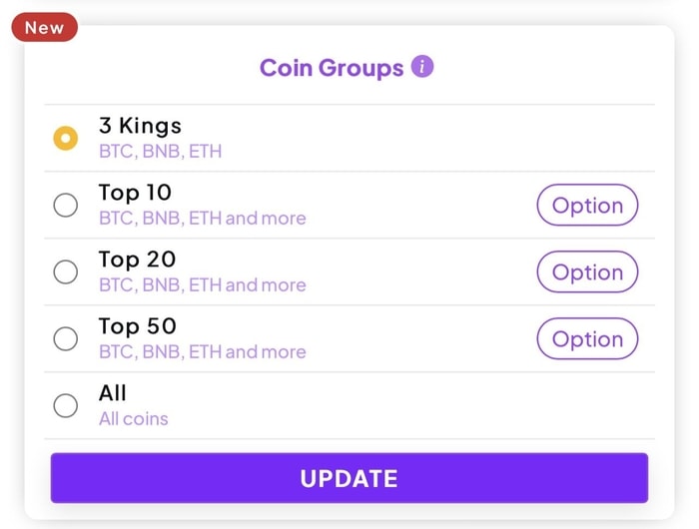Click the coin list under 3 Kings
The height and width of the screenshot is (529, 699).
pyautogui.click(x=160, y=152)
